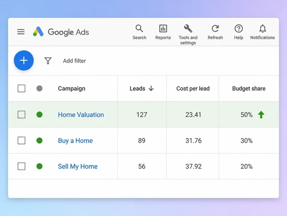Viewport: 287px width, 216px height.
Task: Click the 31.76 cost per lead value
Action: pos(193,140)
